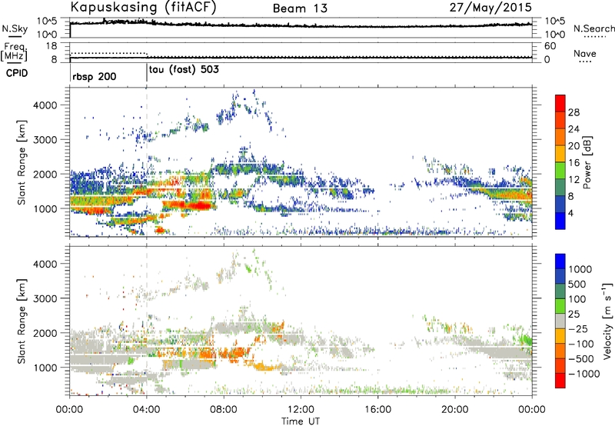Viewport: 615px width, 426px height.
Task: Click the 'Freq. [MHz]' axis label
Action: pos(15,52)
